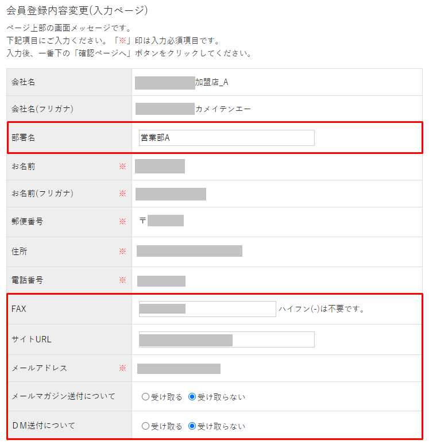Select 受け取る for DM送付
The image size is (429, 444).
tap(146, 426)
